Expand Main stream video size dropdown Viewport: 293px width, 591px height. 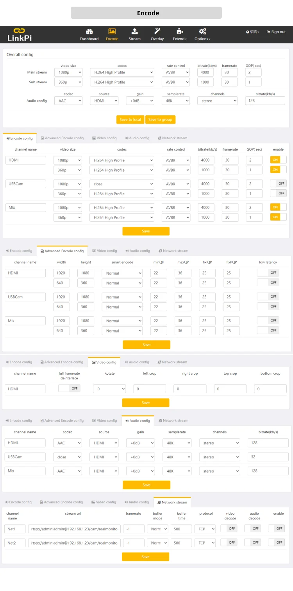[69, 72]
